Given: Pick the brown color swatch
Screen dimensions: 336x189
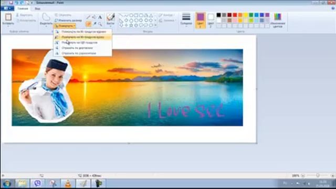Looking at the screenshot, I should pyautogui.click(x=229, y=20).
